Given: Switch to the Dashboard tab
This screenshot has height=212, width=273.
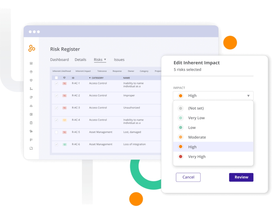Looking at the screenshot, I should 59,60.
